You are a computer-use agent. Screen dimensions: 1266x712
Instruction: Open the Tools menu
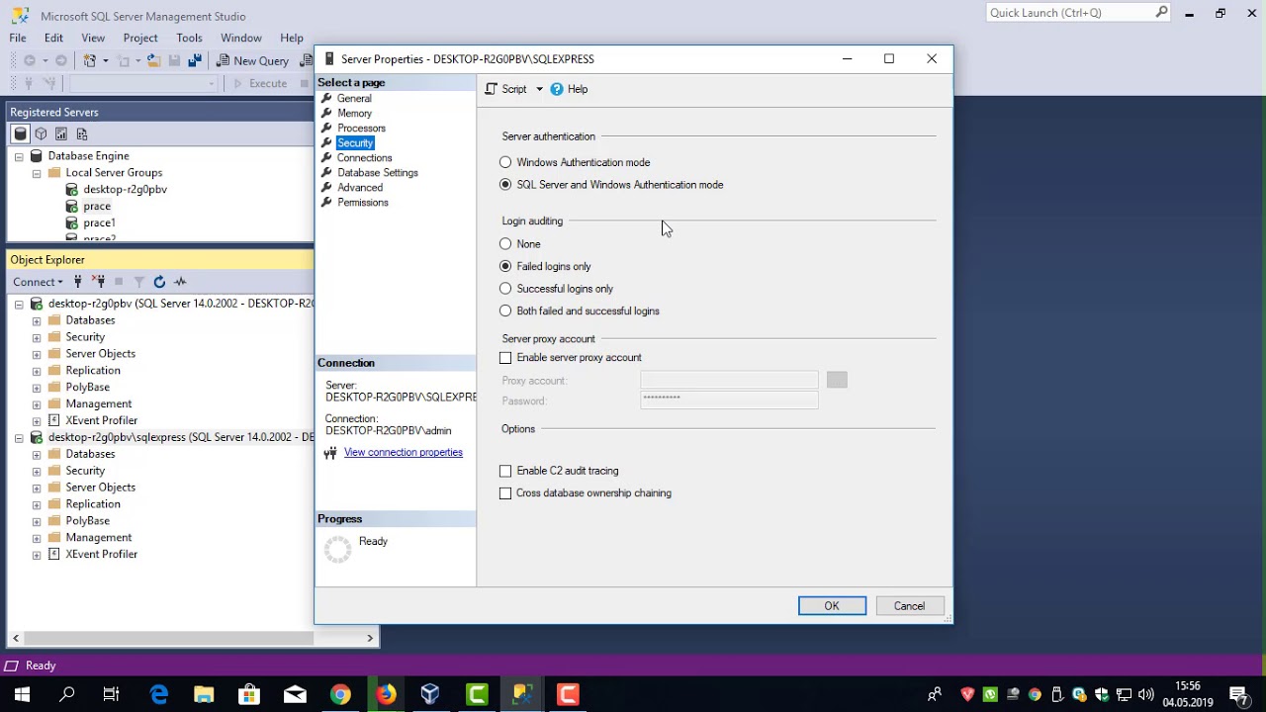[189, 38]
